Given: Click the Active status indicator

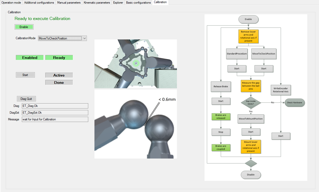Looking at the screenshot, I should click(59, 75).
